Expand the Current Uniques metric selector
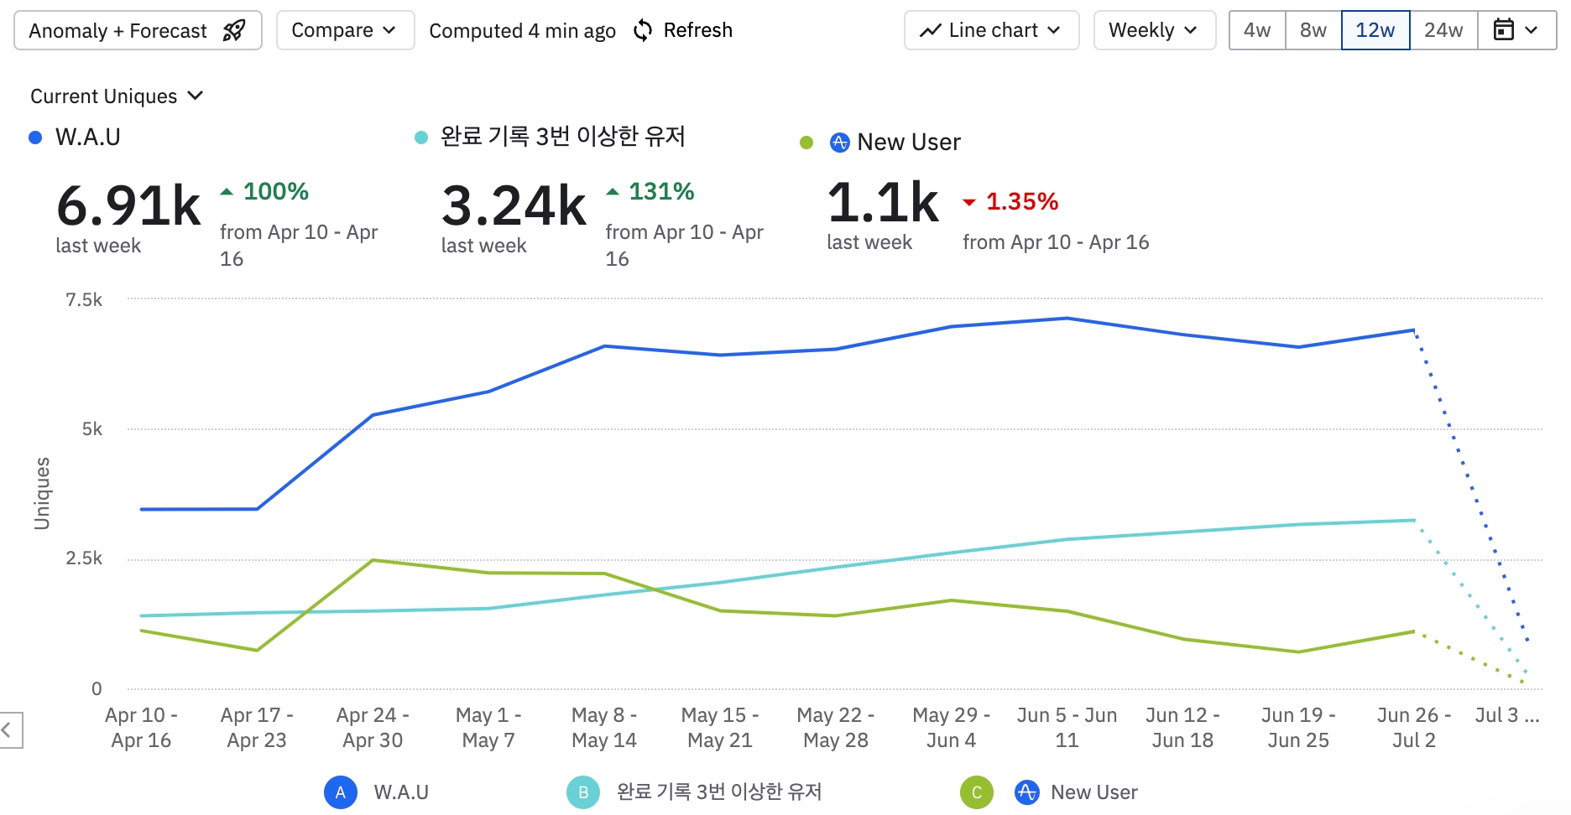This screenshot has height=815, width=1571. (117, 96)
